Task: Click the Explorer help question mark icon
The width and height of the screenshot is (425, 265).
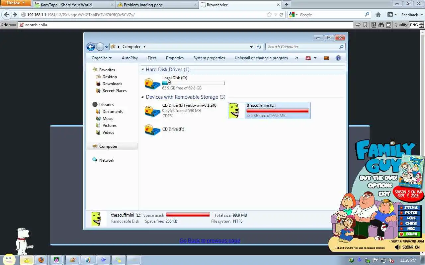Action: 338,58
